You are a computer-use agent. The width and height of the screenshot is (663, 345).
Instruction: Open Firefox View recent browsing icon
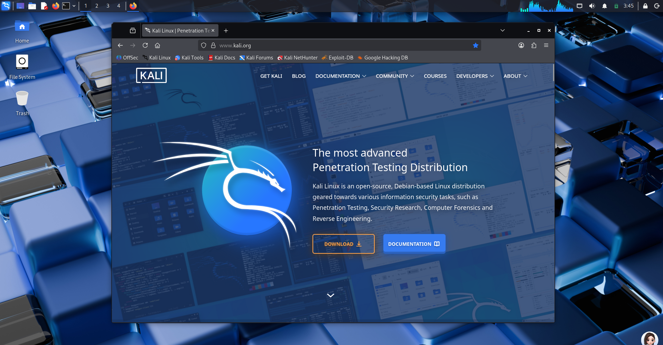pyautogui.click(x=133, y=30)
